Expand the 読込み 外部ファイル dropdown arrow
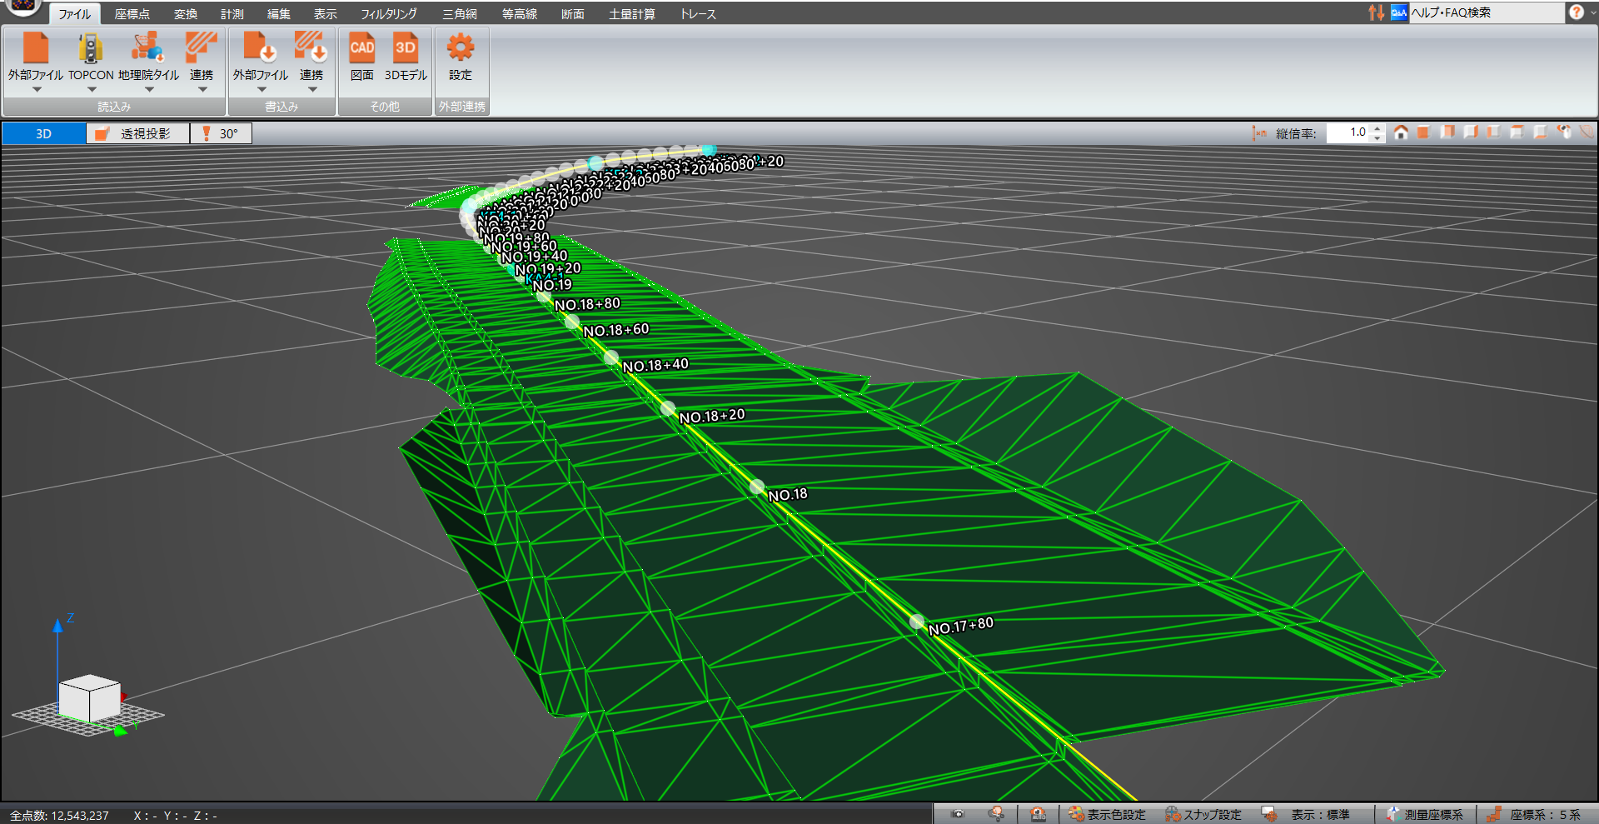Screen dimensions: 1599x824 (37, 90)
